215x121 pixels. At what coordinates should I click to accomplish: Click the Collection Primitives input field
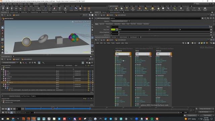(57, 96)
